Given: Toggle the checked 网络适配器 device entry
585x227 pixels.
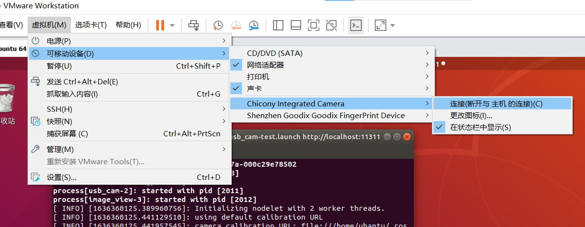Looking at the screenshot, I should point(332,65).
